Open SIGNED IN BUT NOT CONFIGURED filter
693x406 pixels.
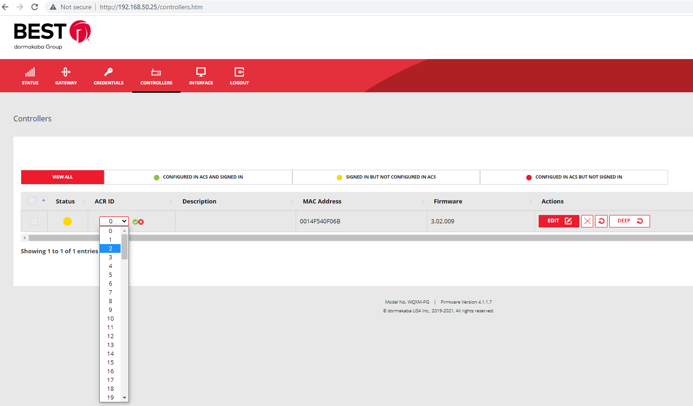[386, 177]
